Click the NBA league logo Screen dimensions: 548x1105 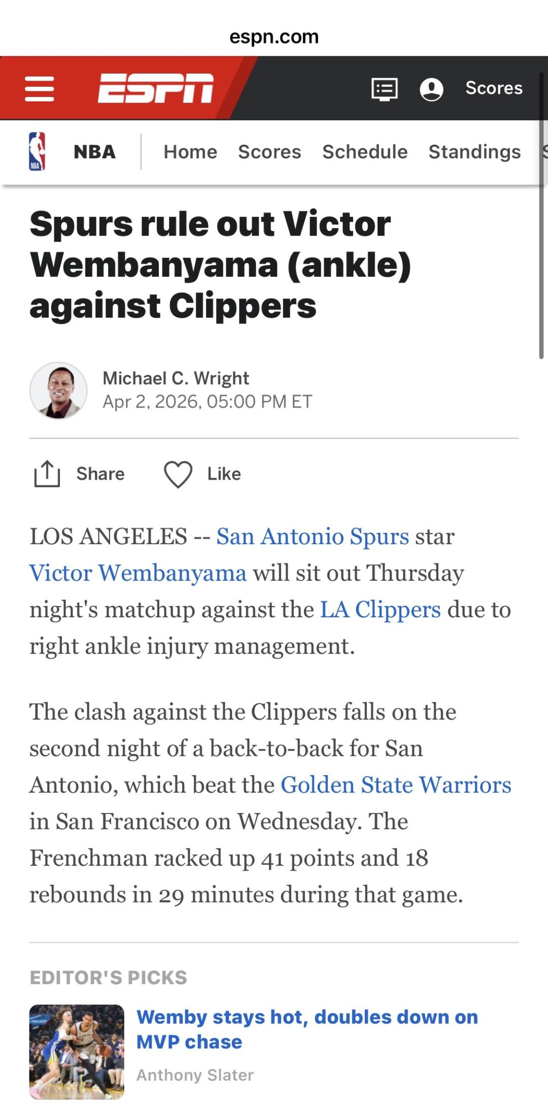tap(37, 151)
